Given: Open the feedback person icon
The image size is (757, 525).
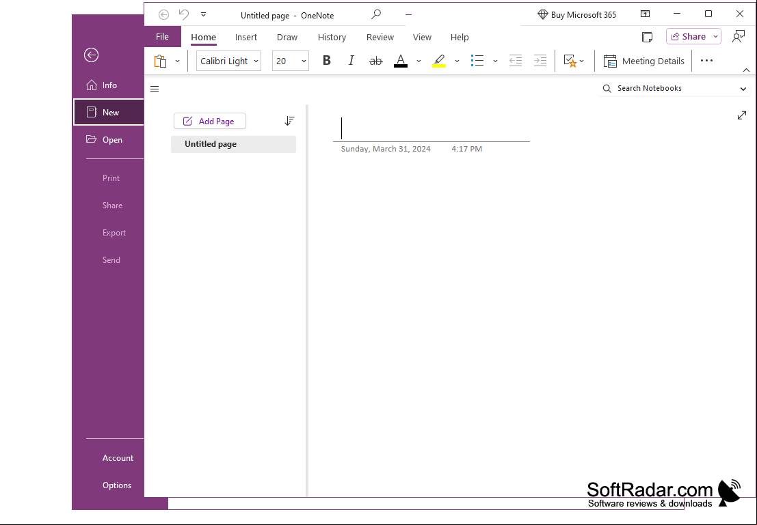Looking at the screenshot, I should pyautogui.click(x=738, y=37).
